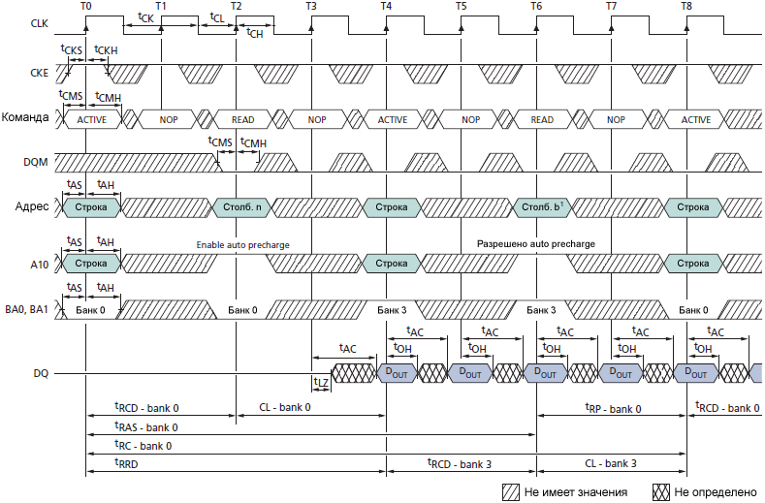Click the tLZ timing label on DQ

click(x=322, y=383)
